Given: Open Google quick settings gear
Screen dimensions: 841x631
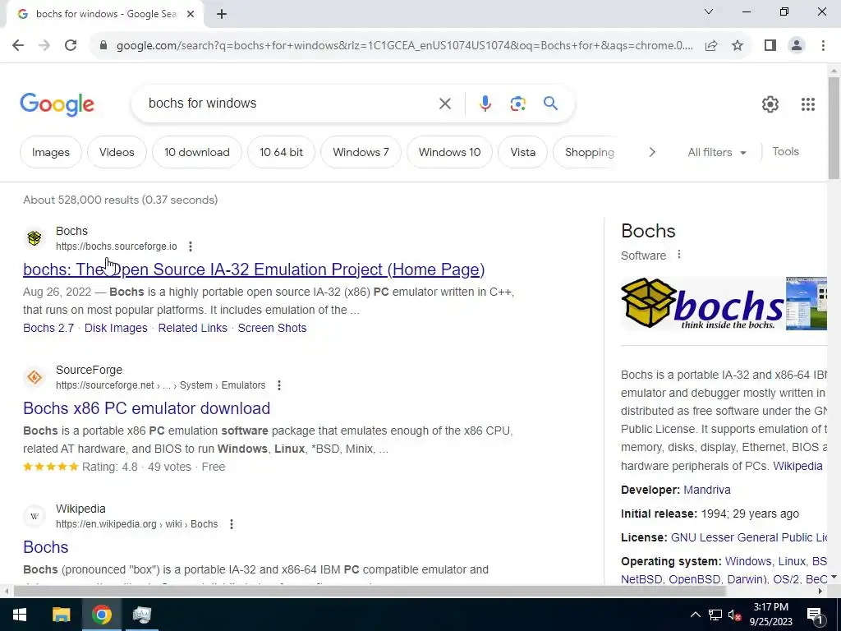Looking at the screenshot, I should coord(770,104).
